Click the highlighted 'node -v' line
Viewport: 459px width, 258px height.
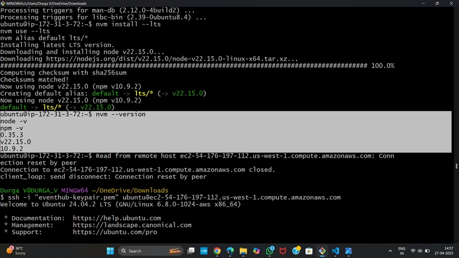[x=13, y=122]
